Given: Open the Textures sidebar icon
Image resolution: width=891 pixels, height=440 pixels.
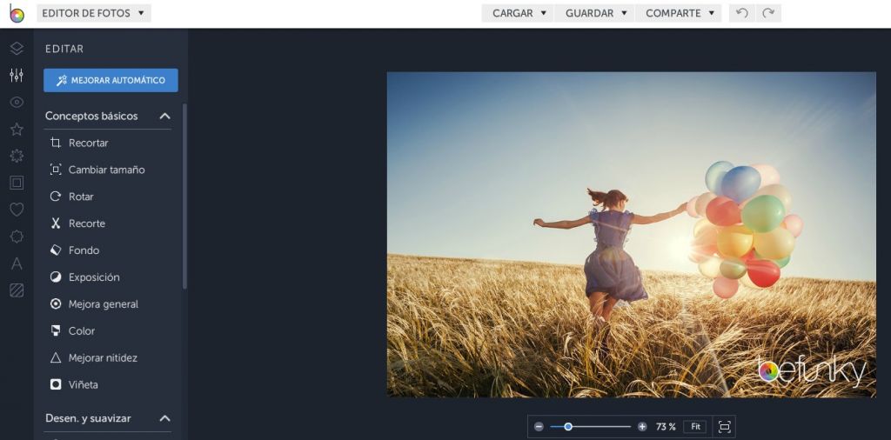Looking at the screenshot, I should (17, 290).
